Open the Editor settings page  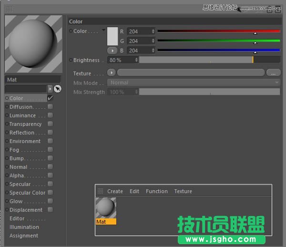(x=17, y=218)
